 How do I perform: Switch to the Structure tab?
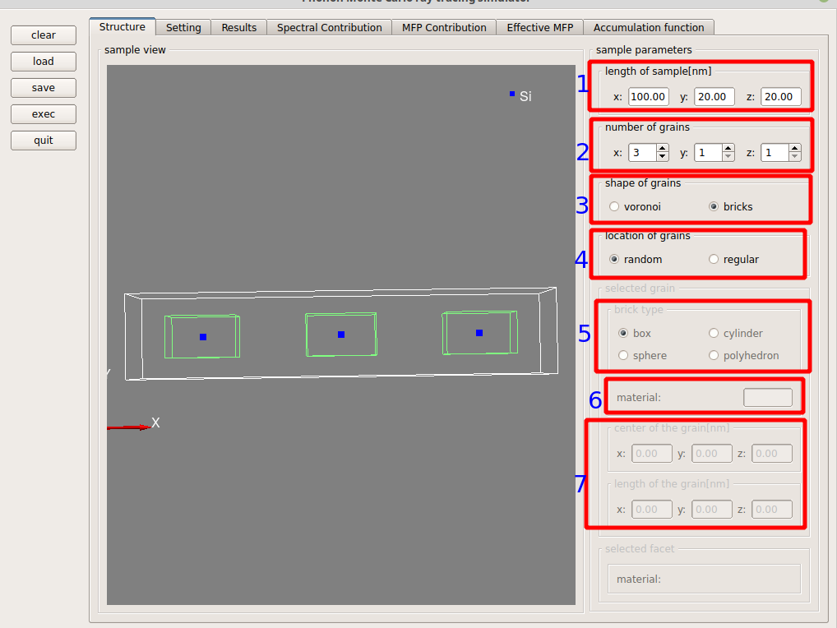(x=123, y=26)
